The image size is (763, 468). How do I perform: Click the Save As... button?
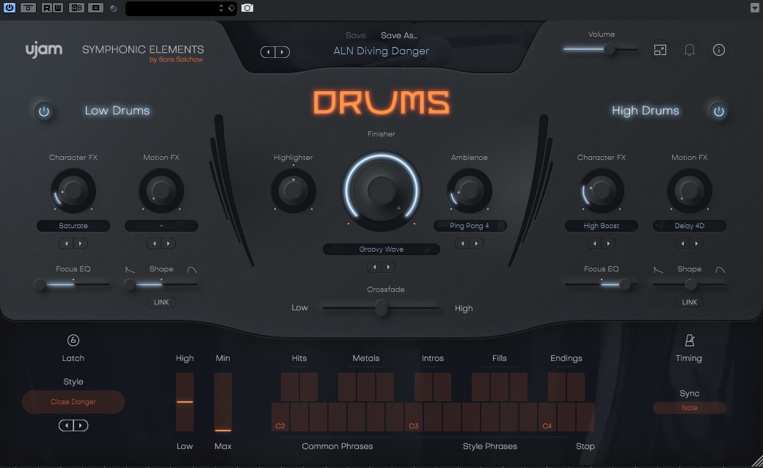tap(399, 35)
